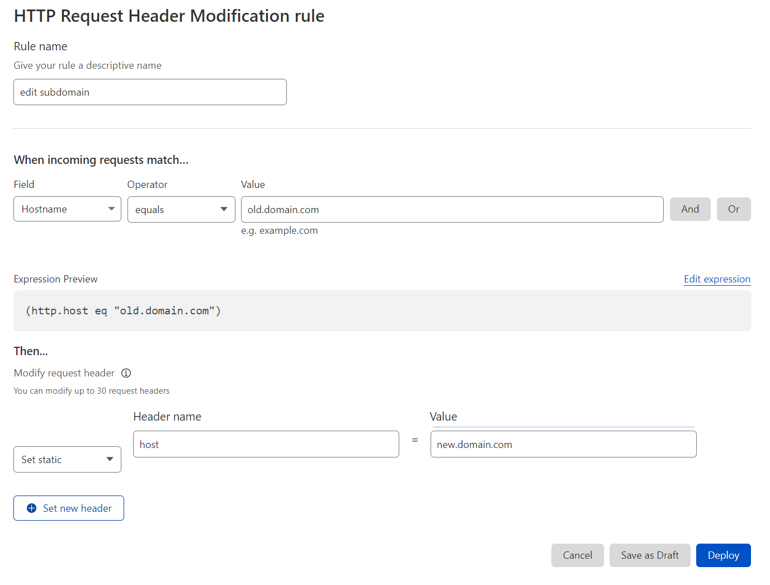This screenshot has height=585, width=770.
Task: Click the info icon beside Modify request header
Action: pos(126,373)
